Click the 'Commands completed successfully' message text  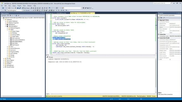(x=59, y=59)
